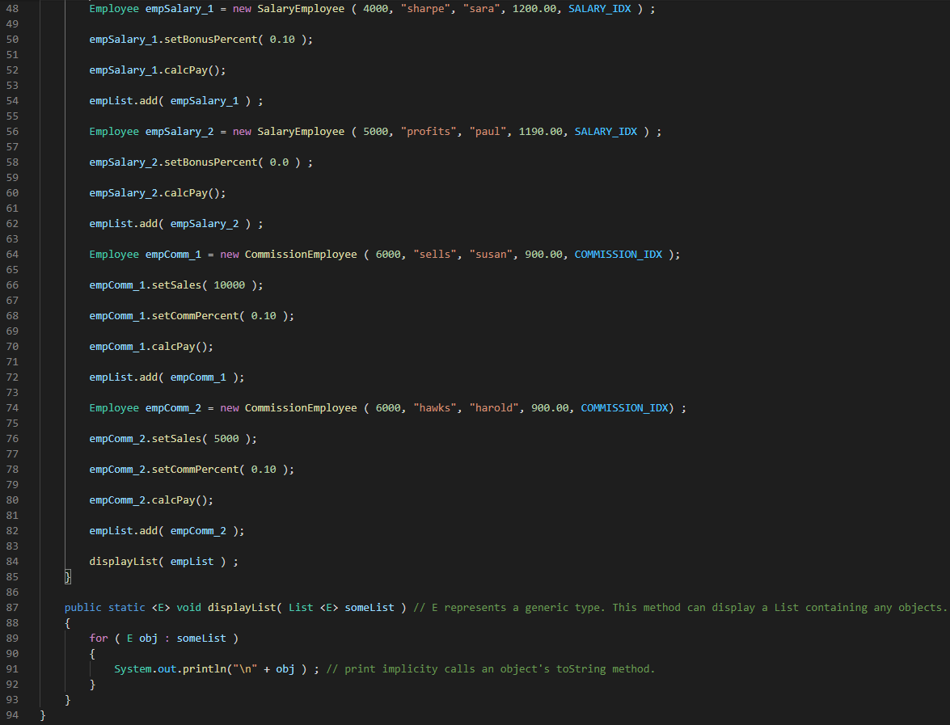Image resolution: width=950 pixels, height=725 pixels.
Task: Click the displayList call on line 84
Action: click(x=121, y=561)
